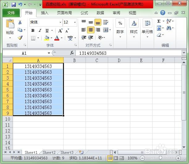Screen dimensions: 189x164
Task: Apply yellow fill color bucket
Action: click(x=47, y=38)
